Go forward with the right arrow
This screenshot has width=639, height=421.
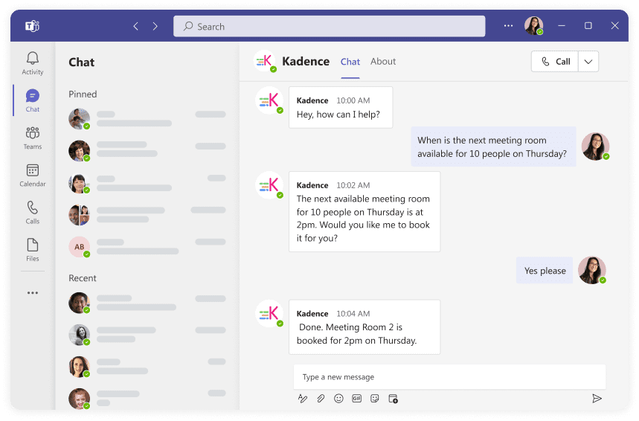point(155,27)
